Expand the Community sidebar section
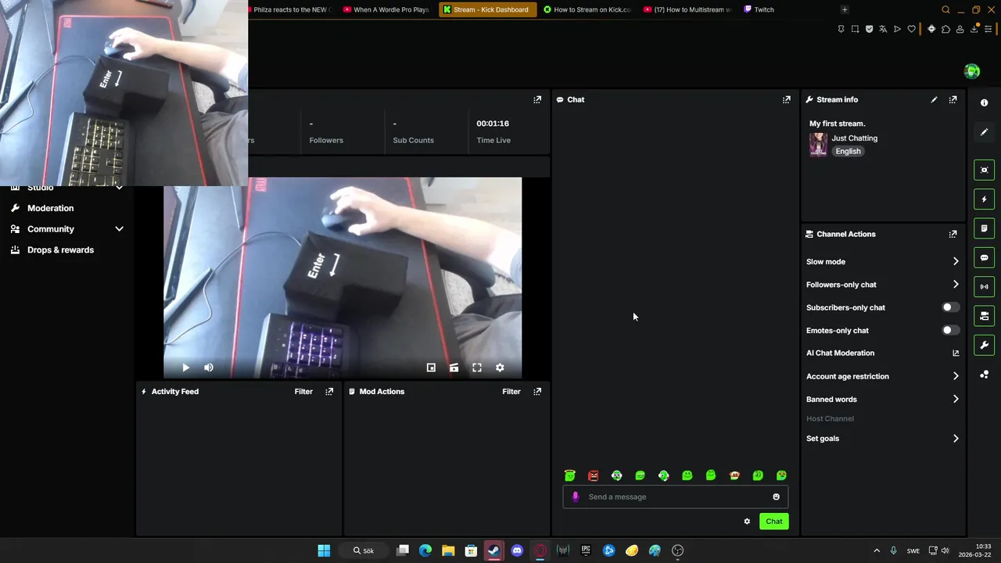Viewport: 1001px width, 563px height. tap(119, 229)
